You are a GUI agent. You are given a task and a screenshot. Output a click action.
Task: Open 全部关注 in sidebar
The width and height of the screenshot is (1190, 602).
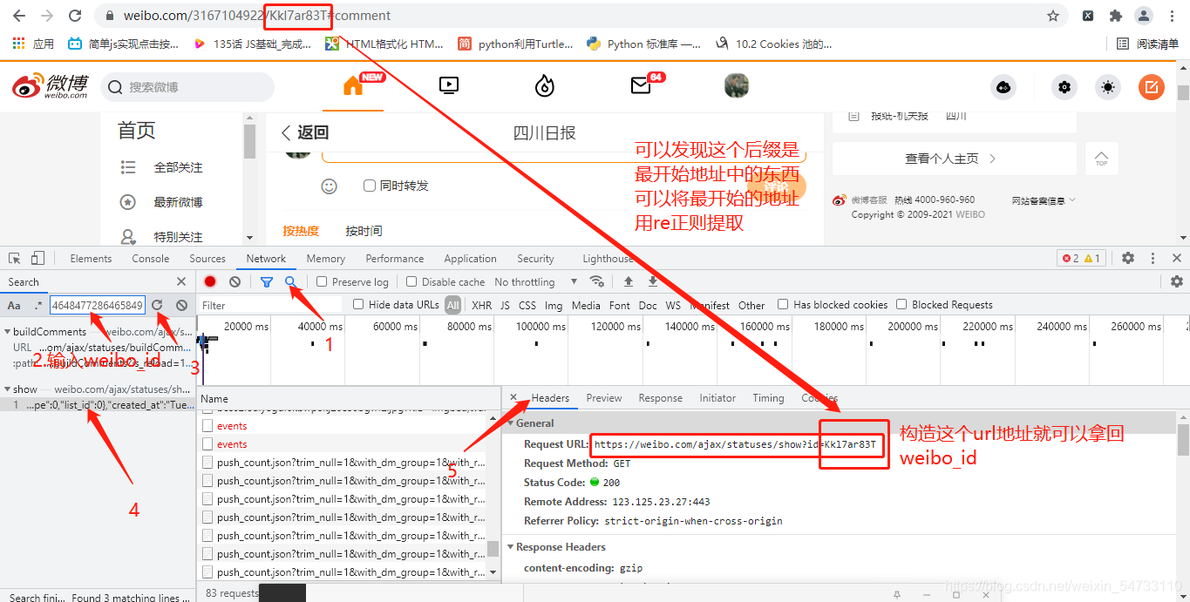click(178, 167)
